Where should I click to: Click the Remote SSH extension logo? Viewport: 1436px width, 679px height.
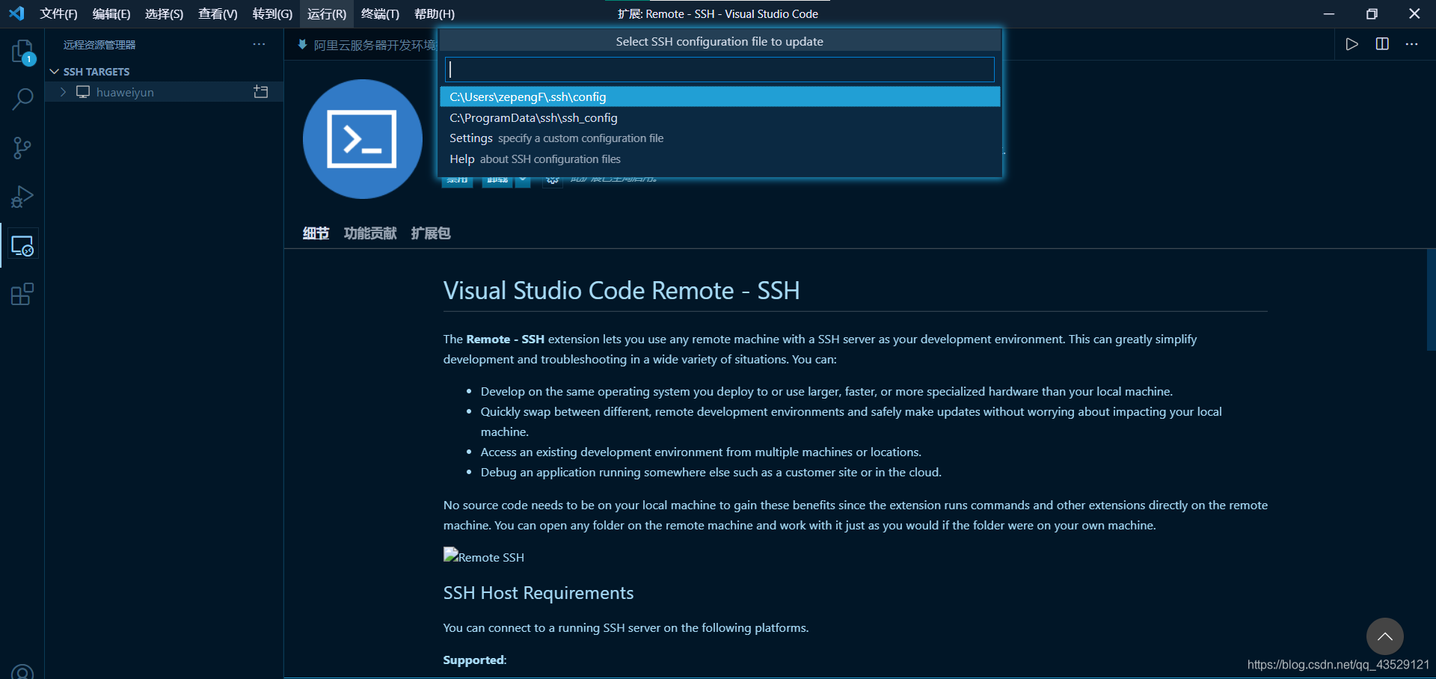pos(362,139)
